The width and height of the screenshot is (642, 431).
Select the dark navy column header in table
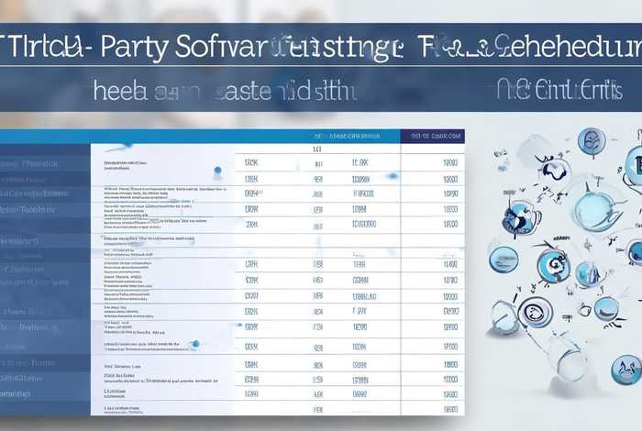pyautogui.click(x=431, y=136)
